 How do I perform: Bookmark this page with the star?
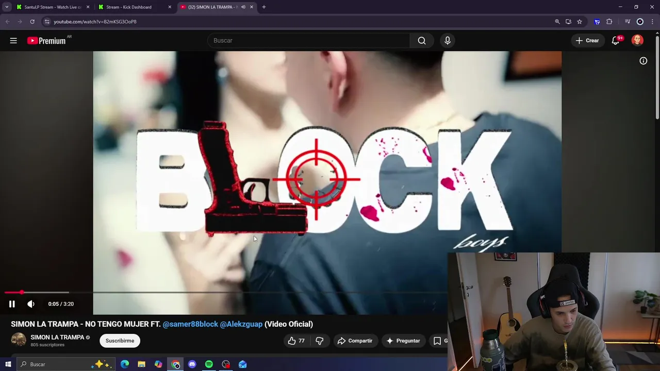click(x=580, y=22)
